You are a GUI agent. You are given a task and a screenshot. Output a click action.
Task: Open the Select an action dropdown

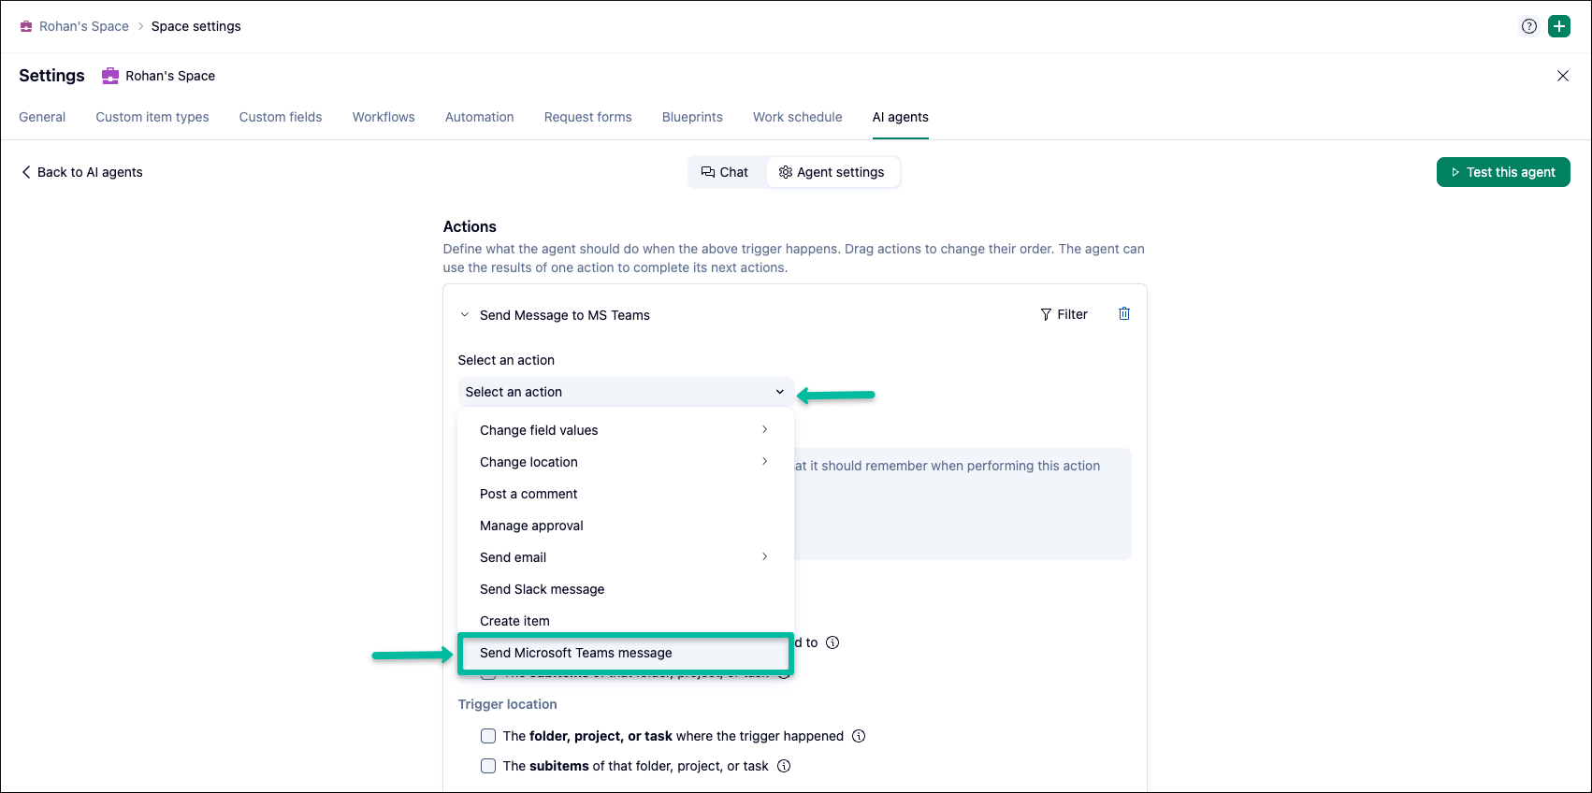pos(626,392)
